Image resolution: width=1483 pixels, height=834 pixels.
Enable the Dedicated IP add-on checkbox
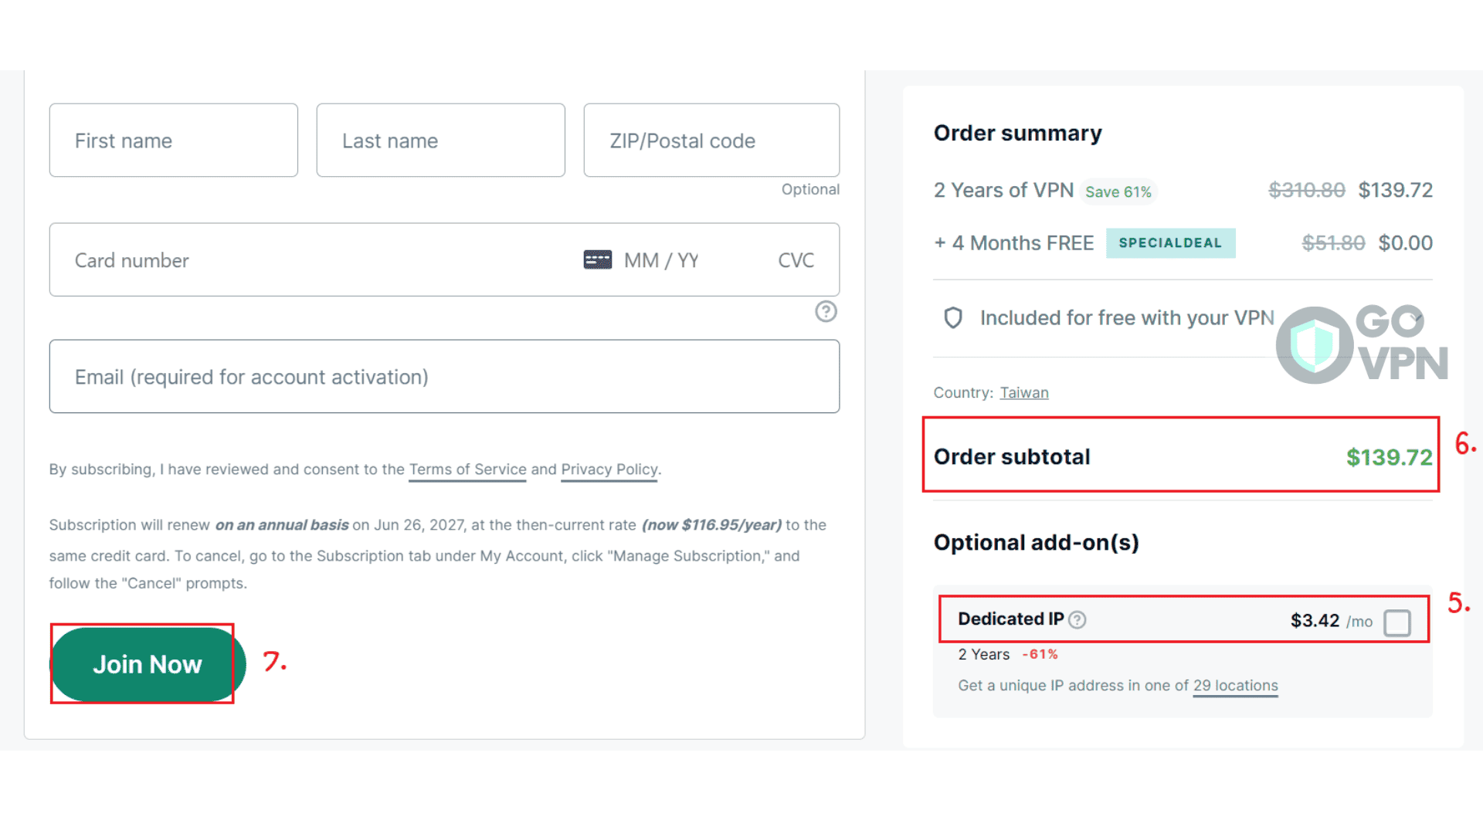click(x=1396, y=622)
